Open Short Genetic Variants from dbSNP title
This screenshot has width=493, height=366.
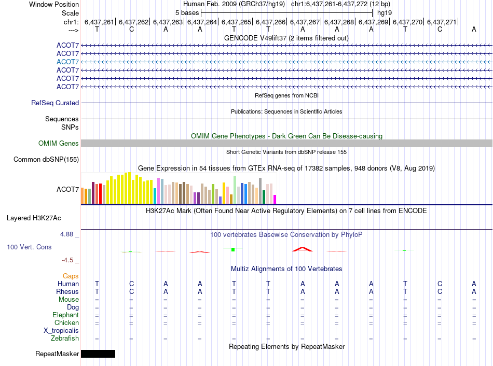[286, 152]
